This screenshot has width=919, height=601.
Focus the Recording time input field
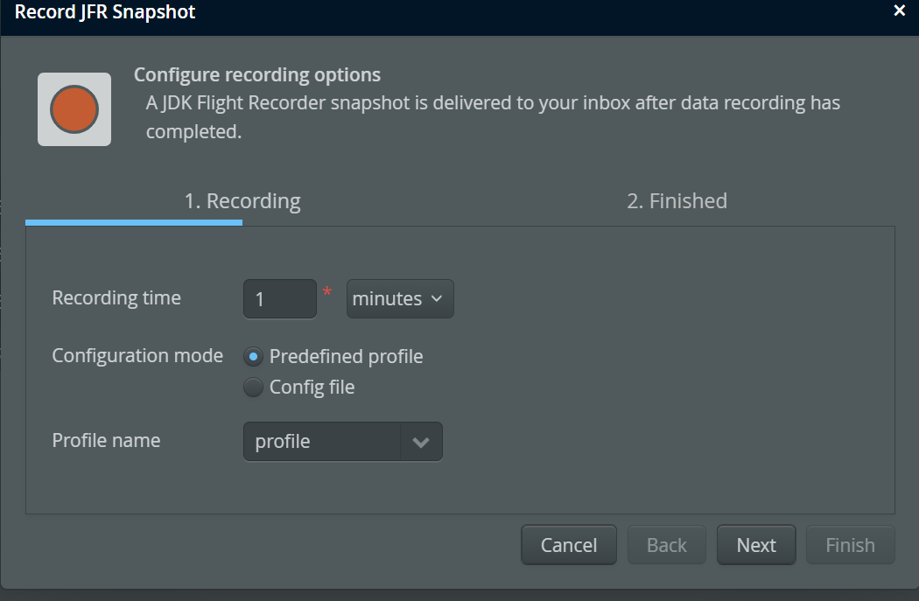coord(280,298)
